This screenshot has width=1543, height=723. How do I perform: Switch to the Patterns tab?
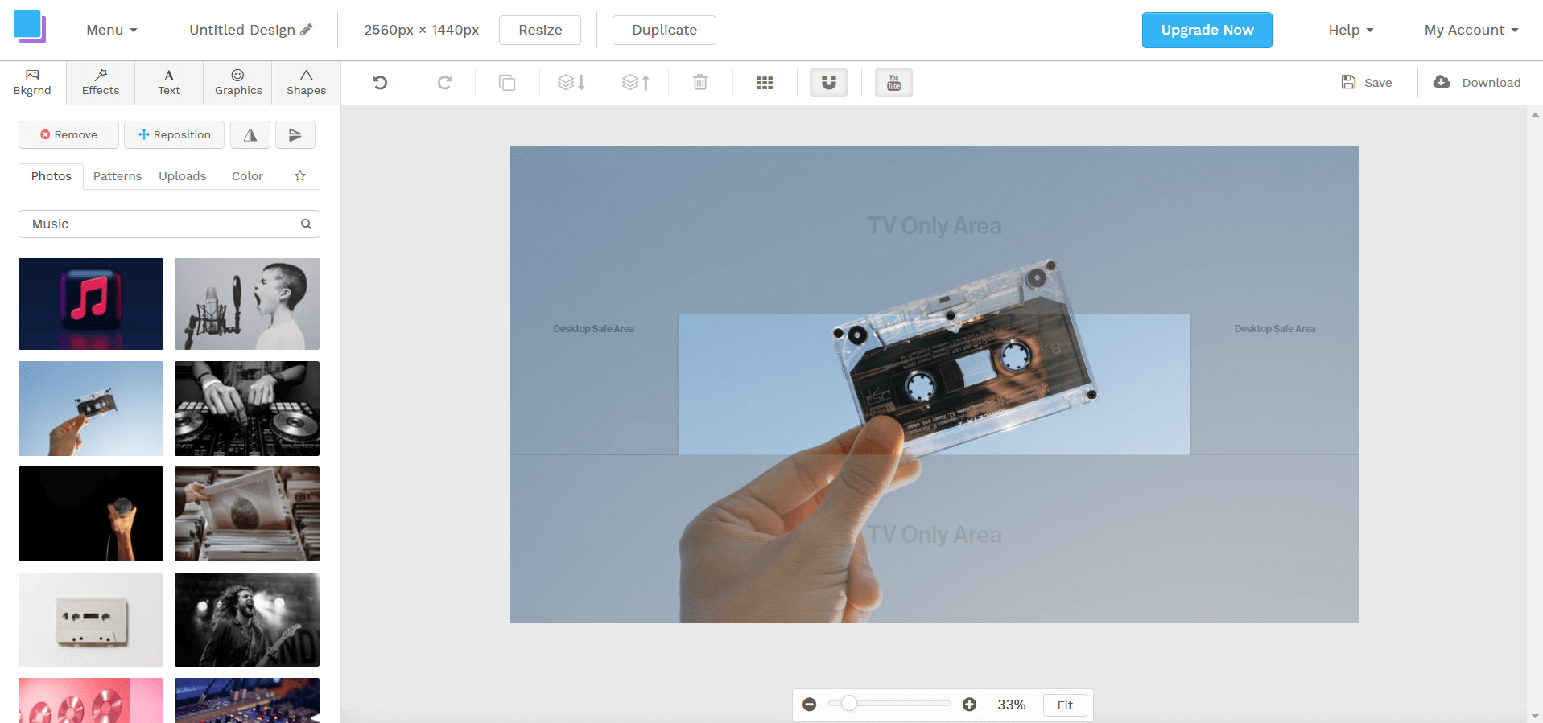(x=118, y=176)
